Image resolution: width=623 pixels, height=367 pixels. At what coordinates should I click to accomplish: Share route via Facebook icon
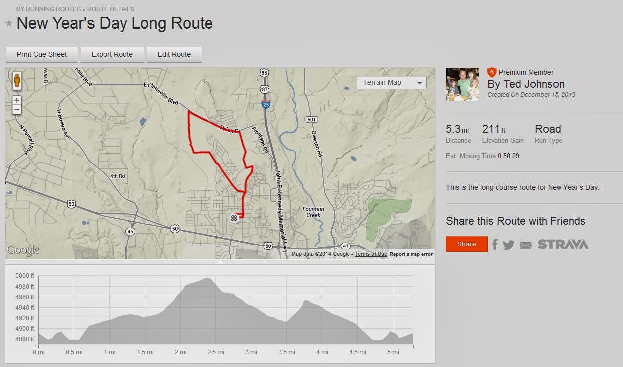(x=495, y=244)
